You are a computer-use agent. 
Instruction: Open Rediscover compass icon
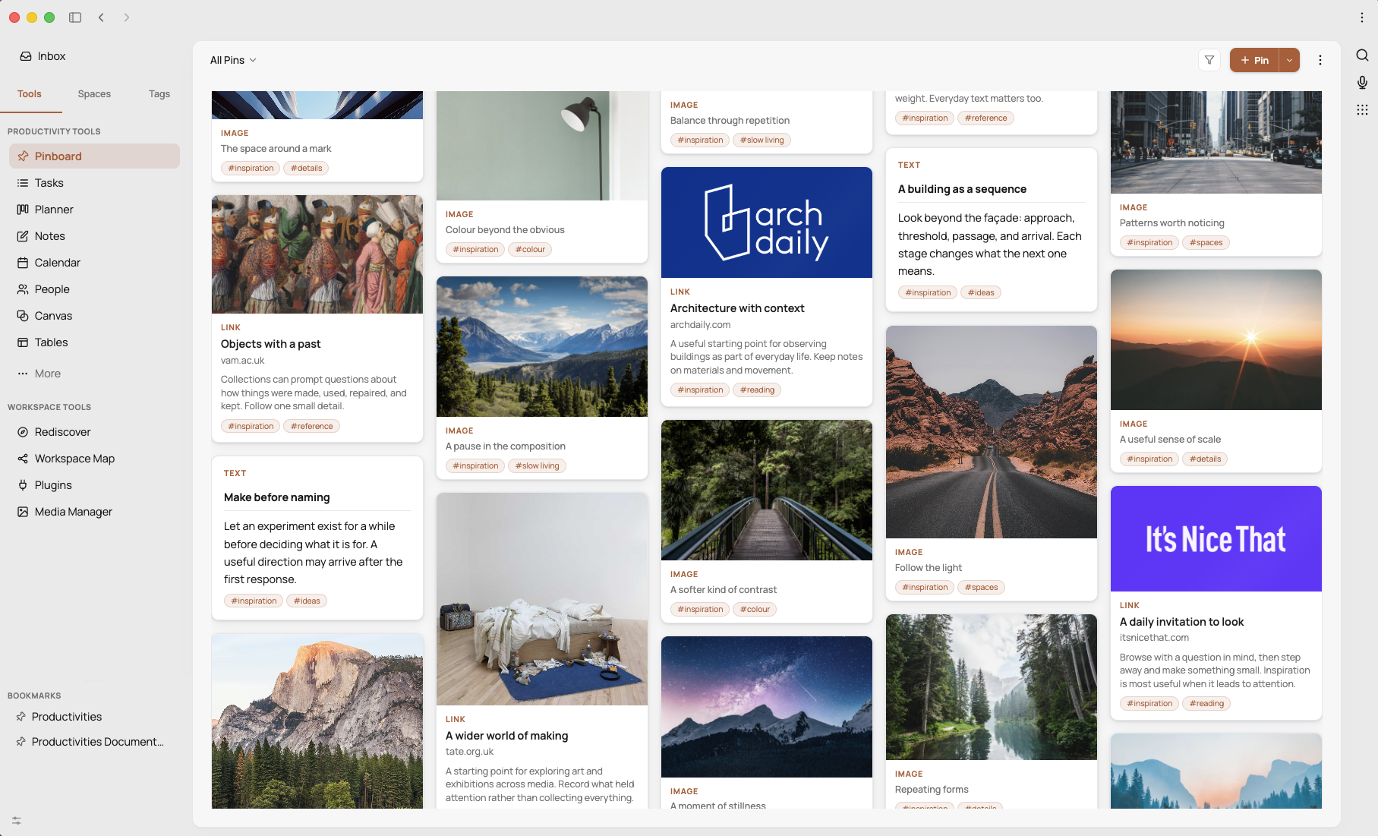coord(23,432)
